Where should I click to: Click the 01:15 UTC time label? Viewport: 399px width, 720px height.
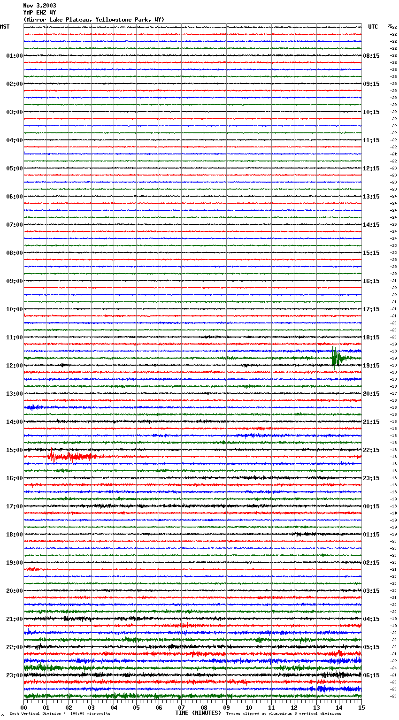371,535
